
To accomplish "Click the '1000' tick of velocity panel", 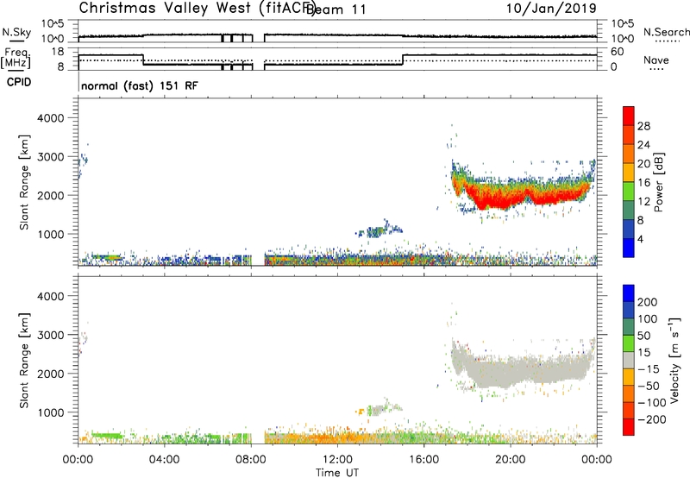I will [x=51, y=412].
